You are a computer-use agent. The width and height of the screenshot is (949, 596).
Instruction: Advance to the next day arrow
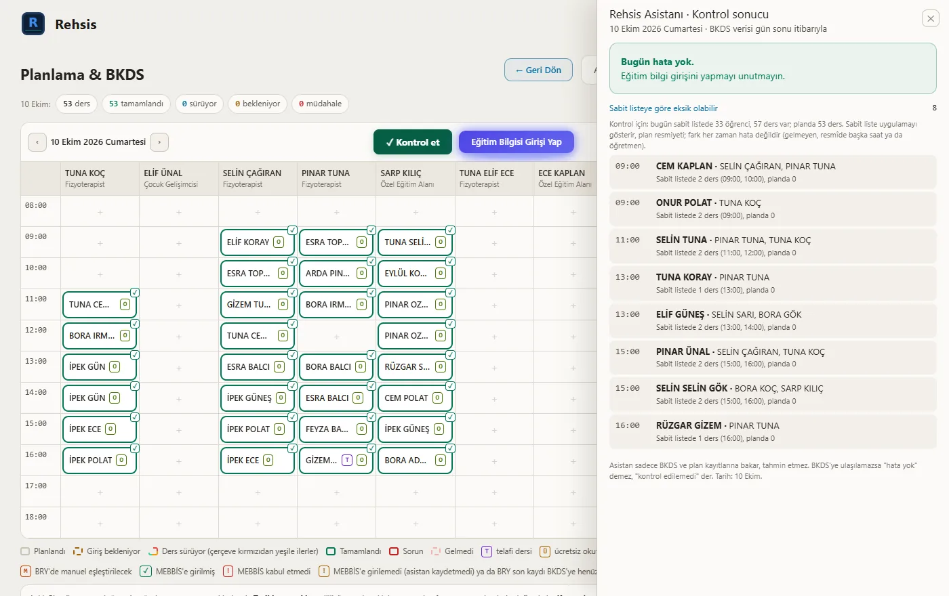tap(159, 142)
